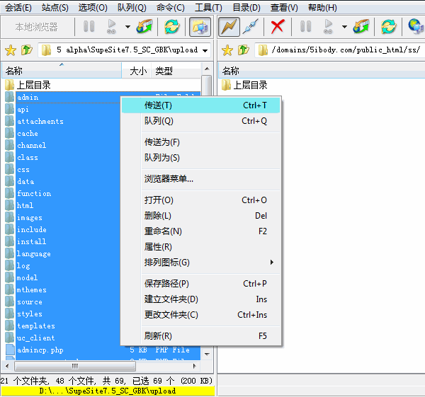Click the local pane transfer queue icon
The width and height of the screenshot is (425, 397).
(145, 28)
